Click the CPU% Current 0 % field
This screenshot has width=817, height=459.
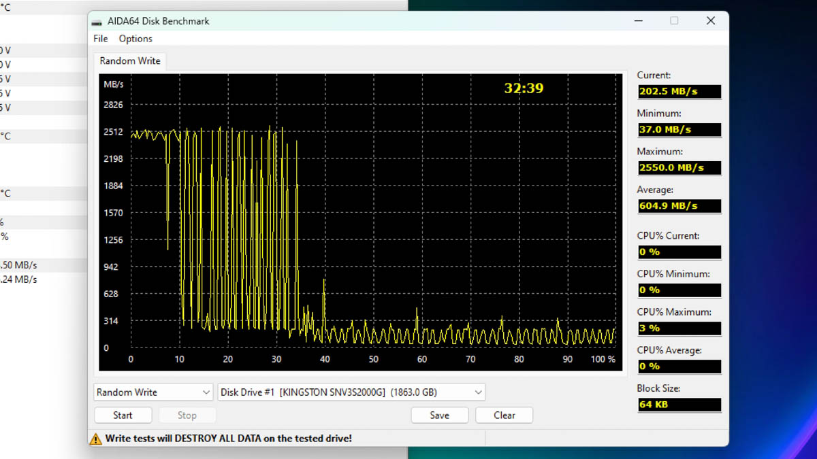coord(679,252)
